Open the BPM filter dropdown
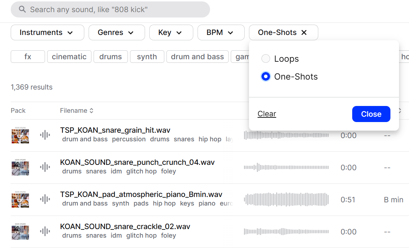409x248 pixels. (220, 32)
